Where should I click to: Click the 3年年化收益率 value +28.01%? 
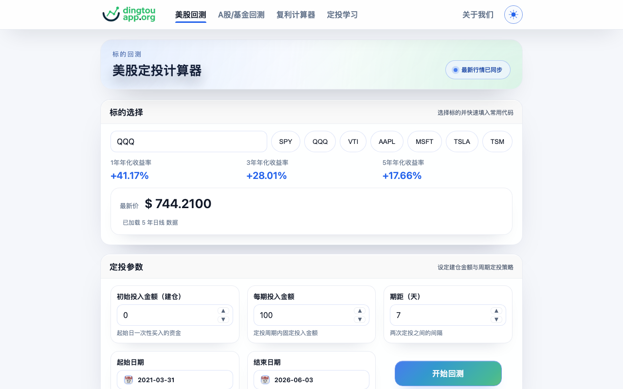(266, 176)
